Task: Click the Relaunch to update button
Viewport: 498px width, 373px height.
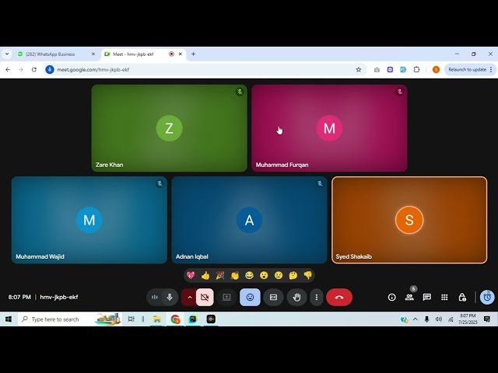Action: 467,69
